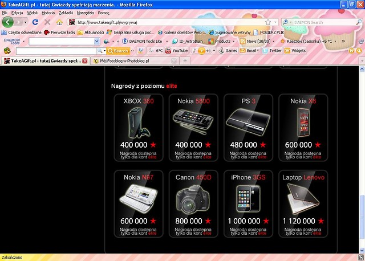Stop loading with the X icon
This screenshot has height=261, width=365.
point(47,22)
